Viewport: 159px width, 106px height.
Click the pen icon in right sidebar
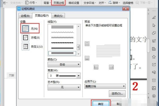tap(154, 17)
